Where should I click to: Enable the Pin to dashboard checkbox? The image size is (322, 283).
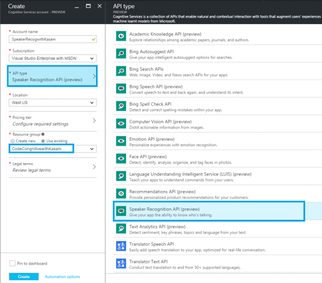coord(12,263)
